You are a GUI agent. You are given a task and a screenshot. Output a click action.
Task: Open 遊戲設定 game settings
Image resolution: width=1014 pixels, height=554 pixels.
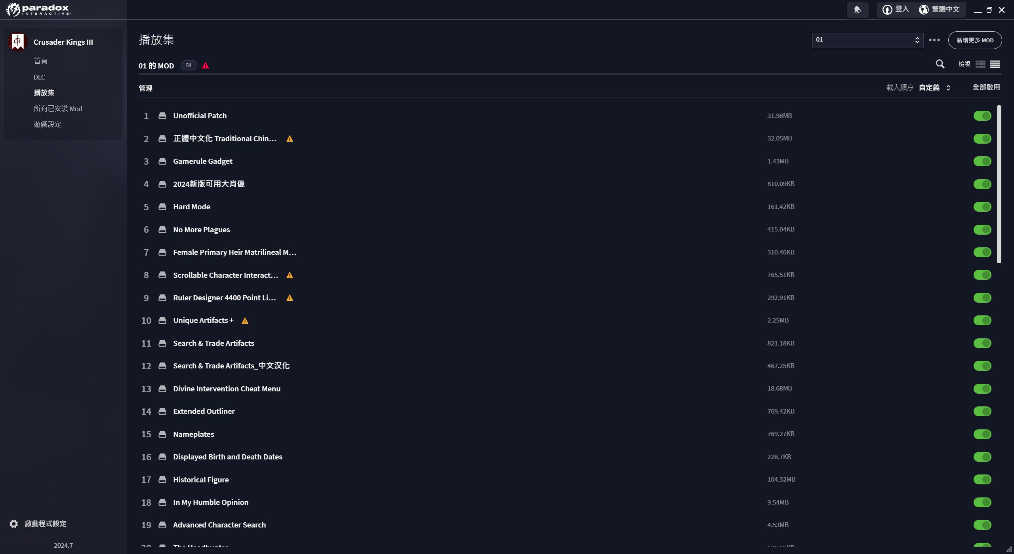point(48,124)
